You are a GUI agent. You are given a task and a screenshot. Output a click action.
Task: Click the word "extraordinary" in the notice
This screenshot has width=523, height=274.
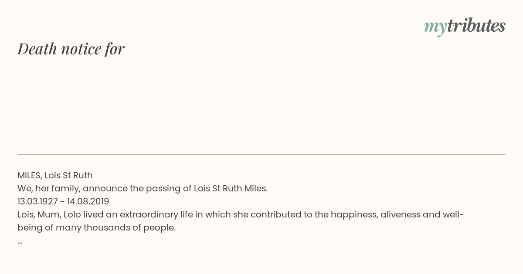point(149,214)
